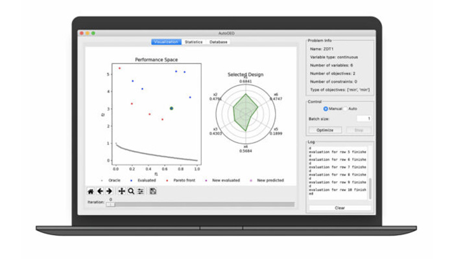This screenshot has width=454, height=259.
Task: Click the Optimize button
Action: pyautogui.click(x=325, y=130)
